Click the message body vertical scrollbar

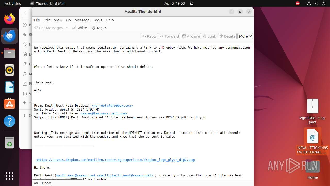pos(253,49)
